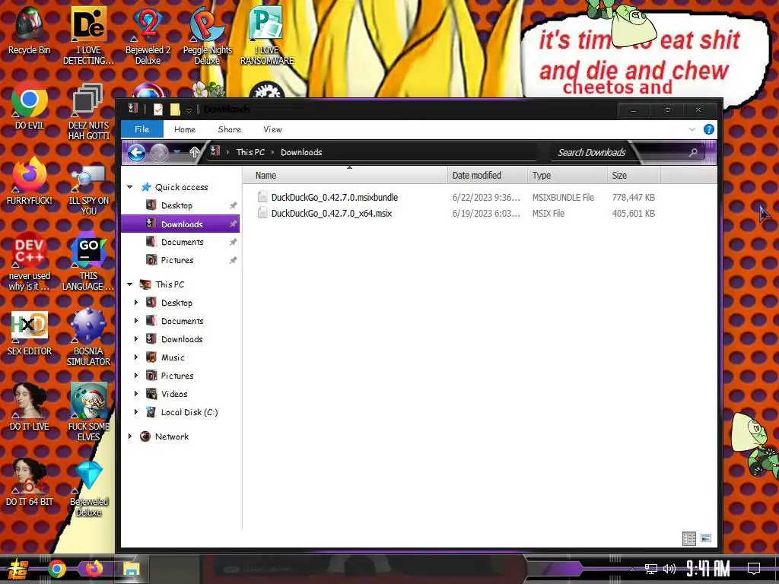
Task: Expand Desktop under This PC
Action: tap(136, 303)
